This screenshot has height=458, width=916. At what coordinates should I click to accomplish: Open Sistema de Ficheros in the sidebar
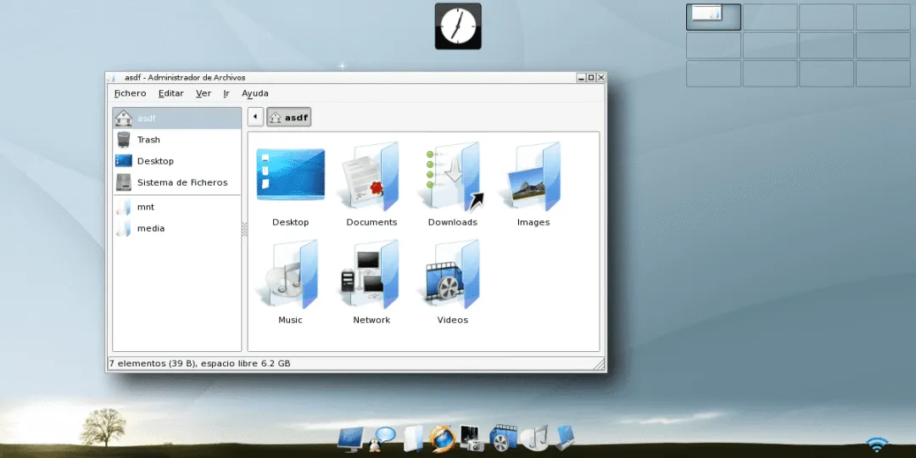177,182
